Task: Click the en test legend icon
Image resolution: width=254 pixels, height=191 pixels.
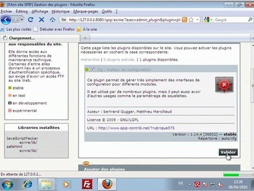Action: (x=10, y=95)
